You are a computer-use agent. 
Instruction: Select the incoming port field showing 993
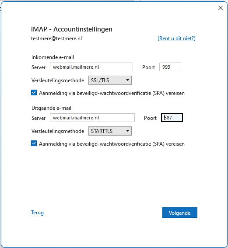click(x=170, y=67)
